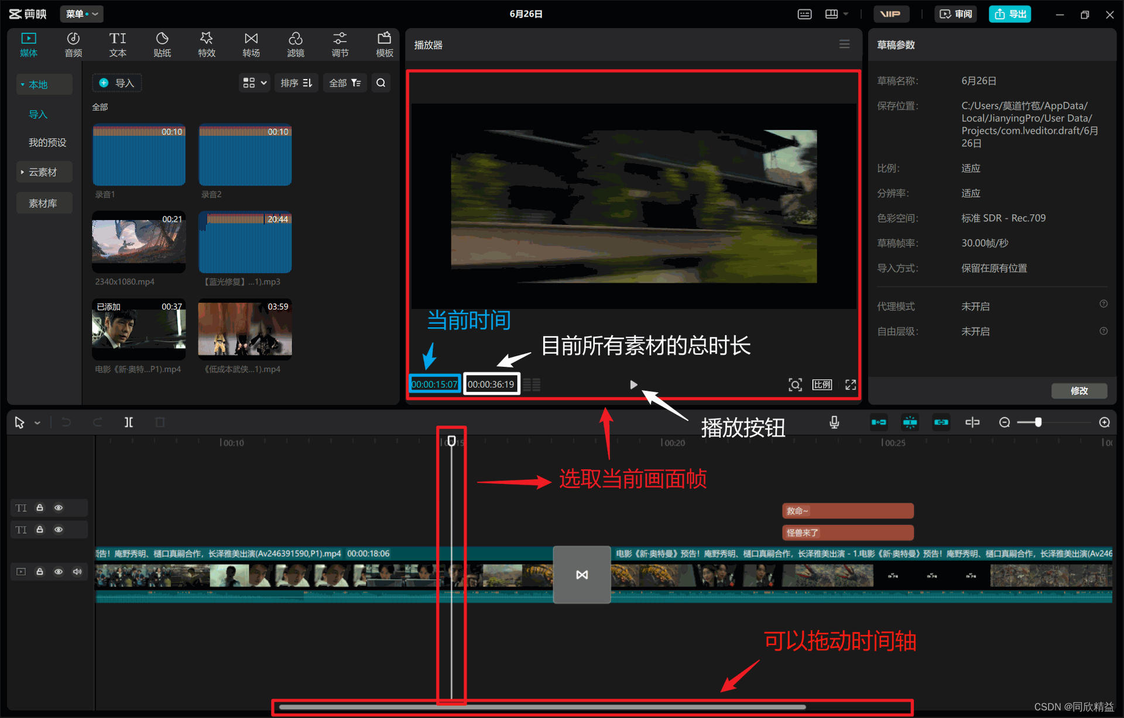Click the media search icon
Image resolution: width=1124 pixels, height=718 pixels.
[x=381, y=83]
